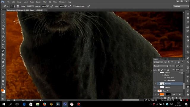Image resolution: width=190 pixels, height=107 pixels.
Task: Toggle lock all padlock icon
Action: pyautogui.click(x=168, y=70)
